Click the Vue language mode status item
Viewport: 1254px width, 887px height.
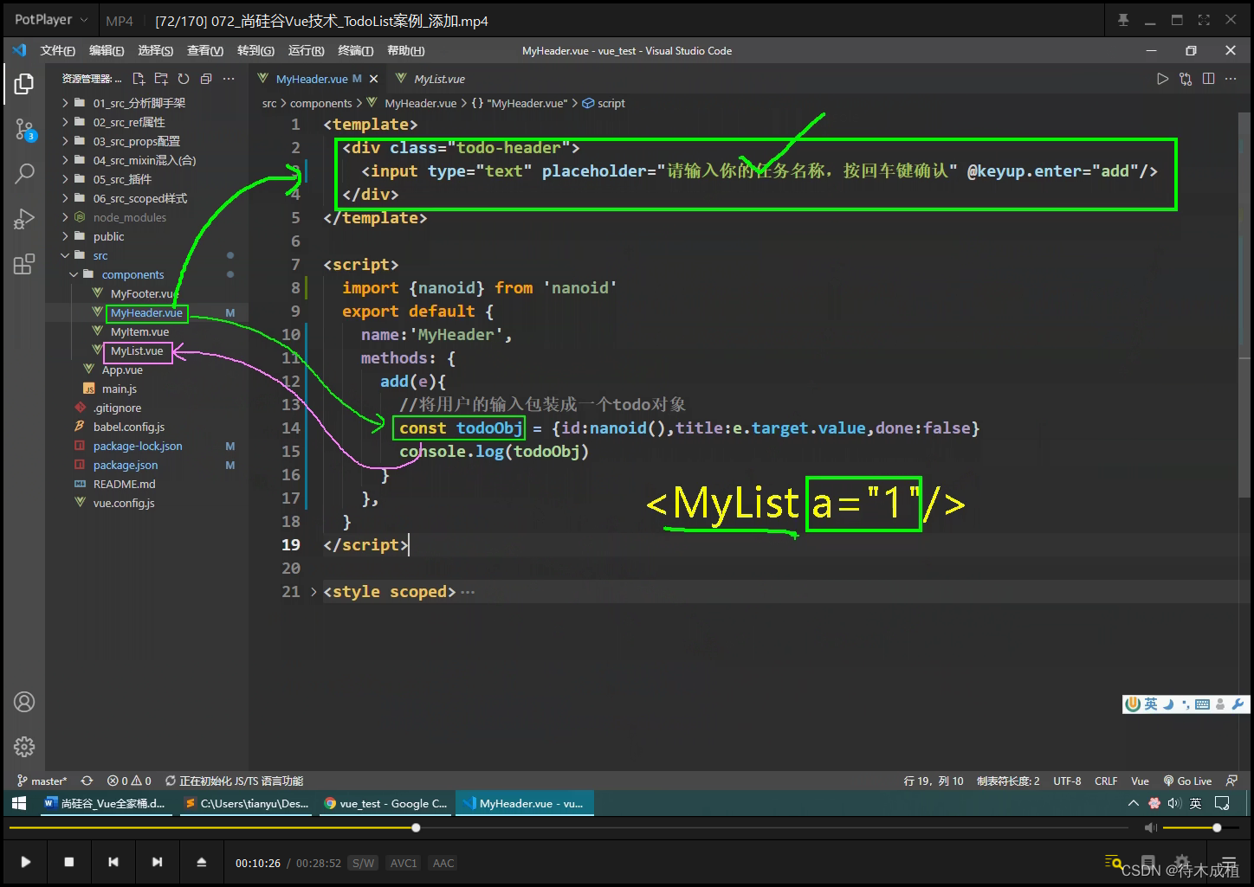point(1140,781)
